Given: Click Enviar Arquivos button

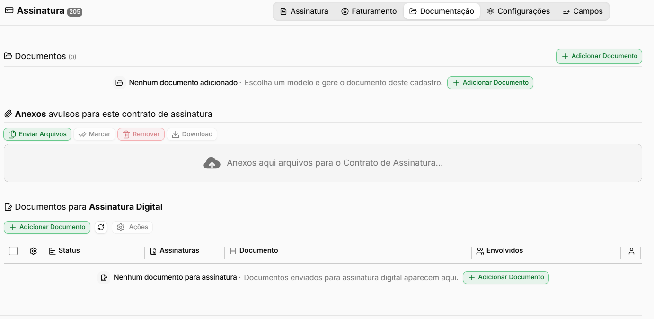Looking at the screenshot, I should [37, 134].
